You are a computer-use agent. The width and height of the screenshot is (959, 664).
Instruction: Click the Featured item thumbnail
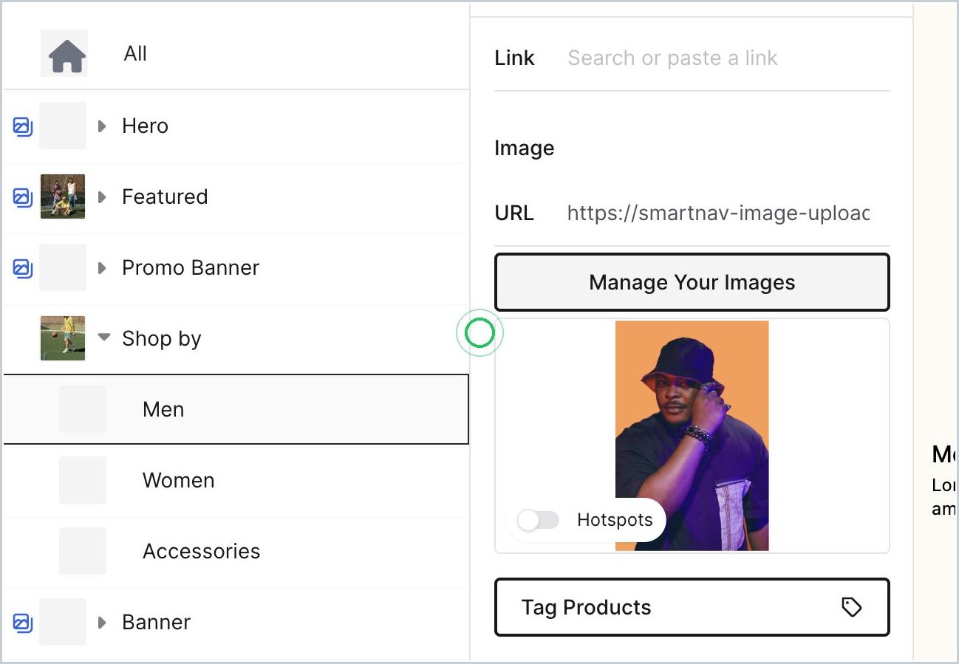click(x=63, y=196)
